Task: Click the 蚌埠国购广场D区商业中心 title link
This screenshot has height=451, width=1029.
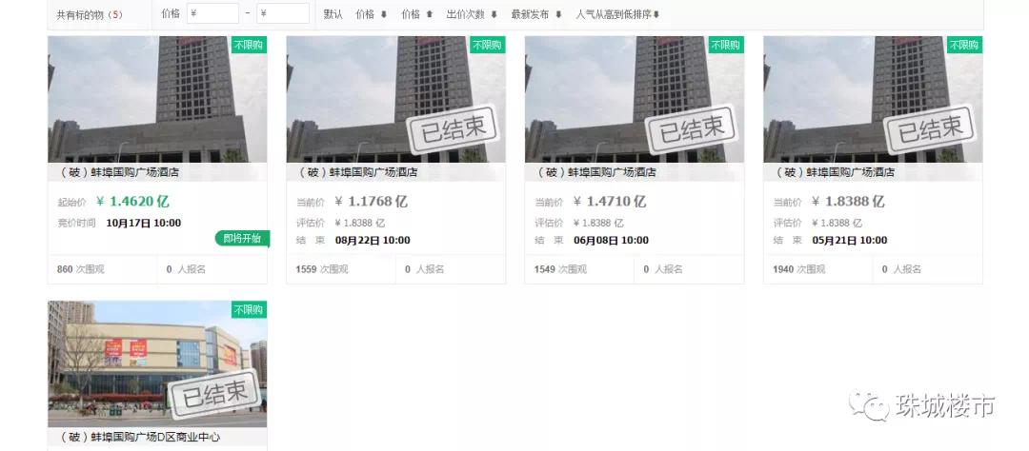Action: pos(140,438)
